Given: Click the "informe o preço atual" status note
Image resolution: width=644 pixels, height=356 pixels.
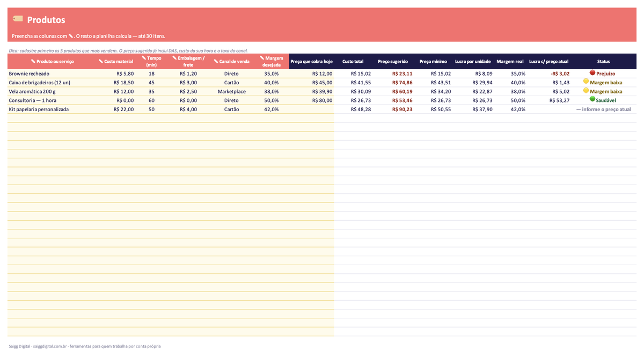Looking at the screenshot, I should pos(603,109).
